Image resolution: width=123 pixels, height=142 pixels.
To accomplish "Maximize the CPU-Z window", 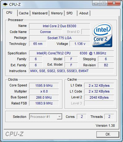I will [104, 3].
